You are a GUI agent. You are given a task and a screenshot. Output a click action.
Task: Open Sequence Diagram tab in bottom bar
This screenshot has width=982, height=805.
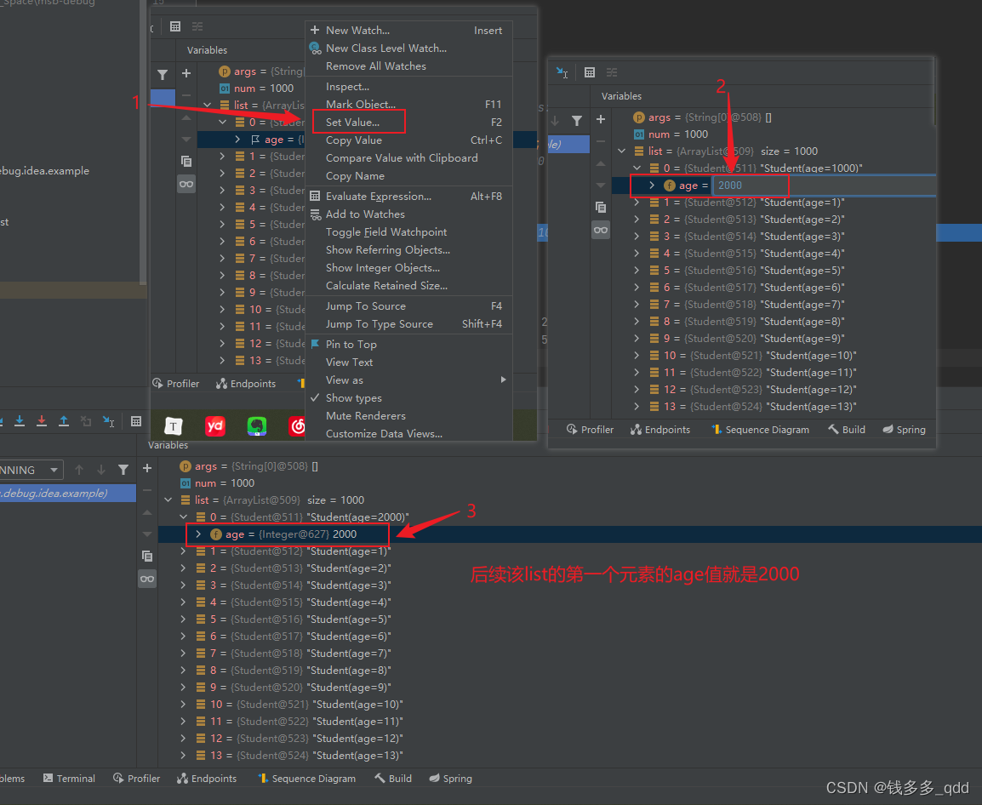[x=306, y=779]
